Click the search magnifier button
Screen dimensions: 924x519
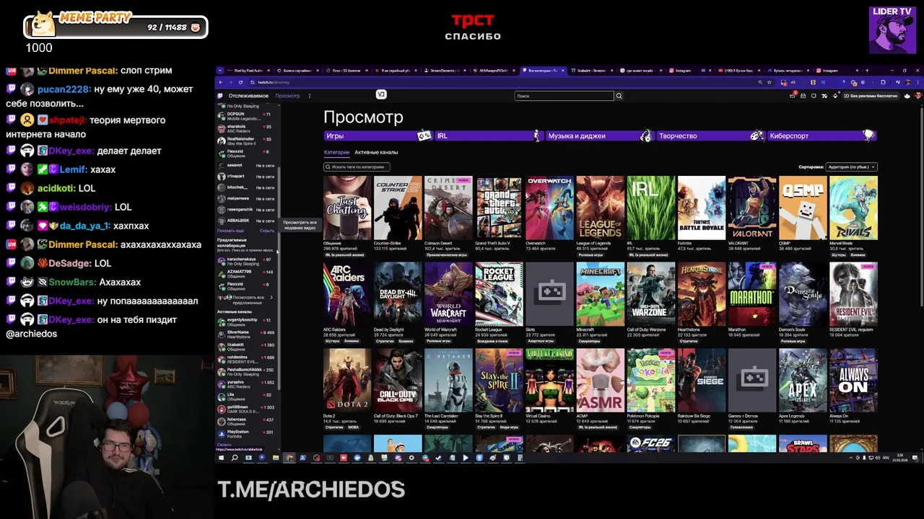[619, 96]
